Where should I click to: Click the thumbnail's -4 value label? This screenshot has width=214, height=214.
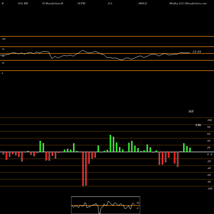click(137, 208)
